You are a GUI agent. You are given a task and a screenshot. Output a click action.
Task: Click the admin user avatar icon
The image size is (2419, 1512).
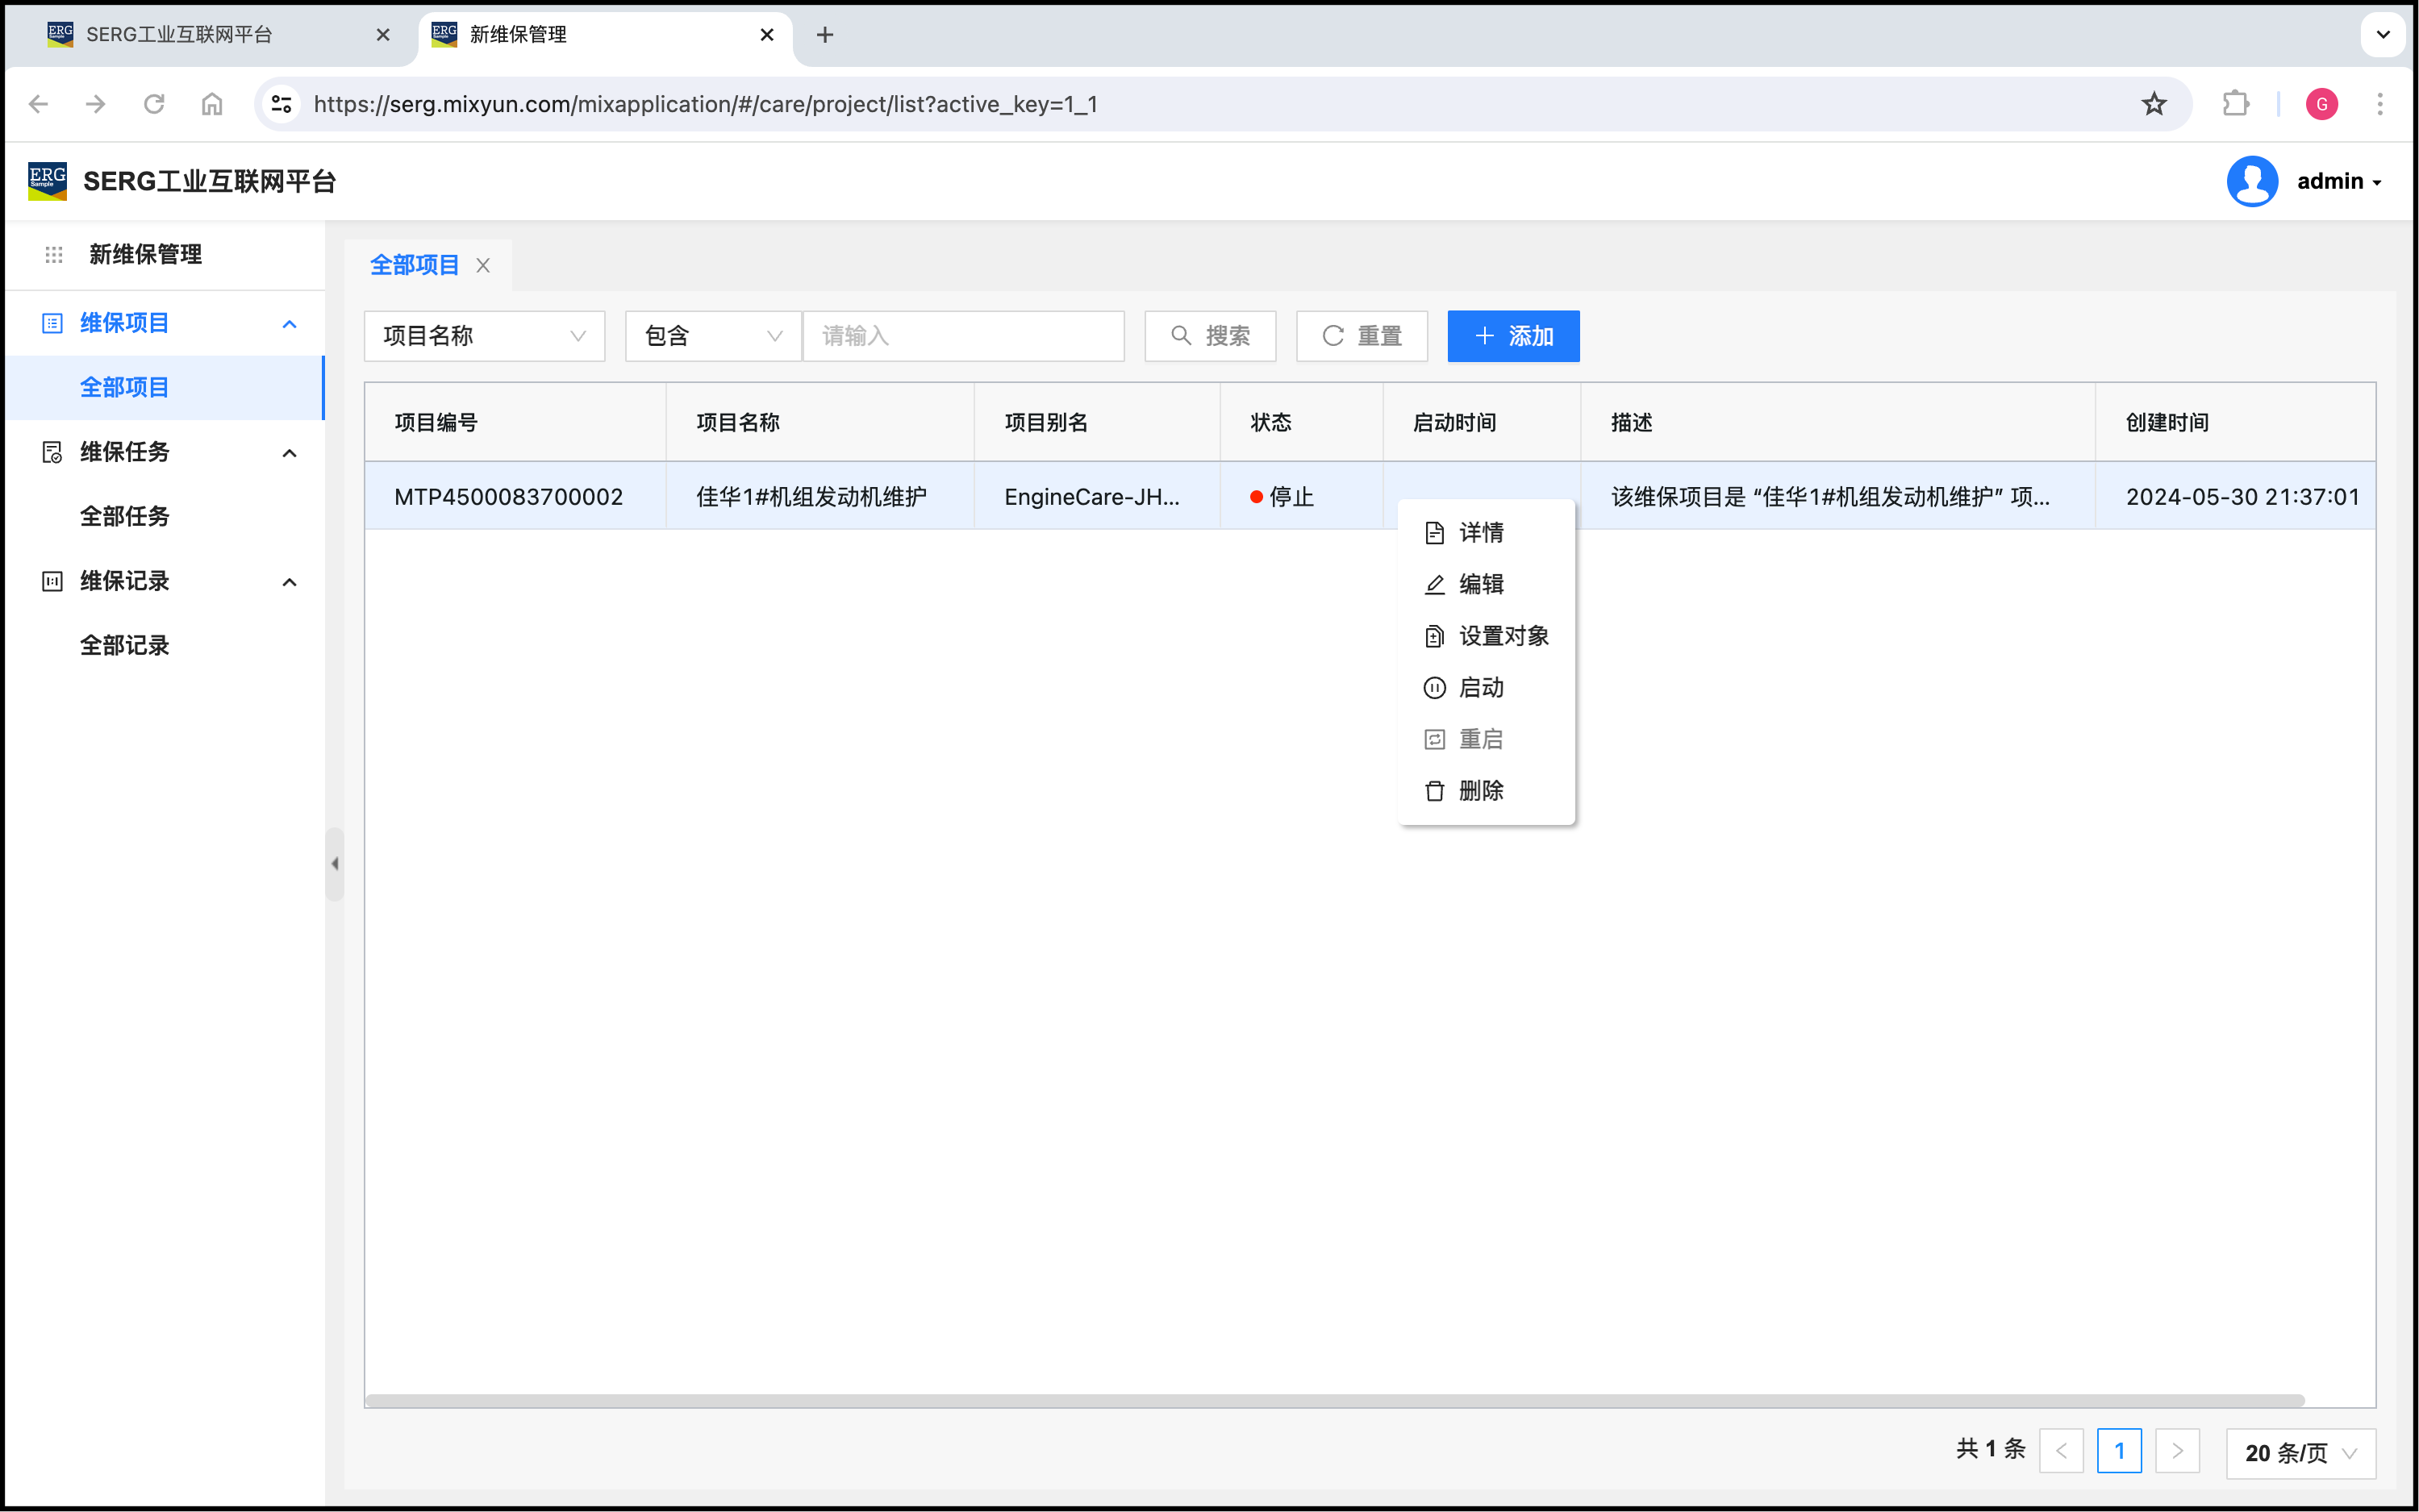pos(2251,181)
